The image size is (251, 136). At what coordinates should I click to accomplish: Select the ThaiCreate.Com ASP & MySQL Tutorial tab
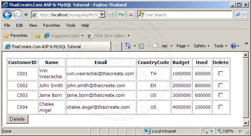point(57,47)
